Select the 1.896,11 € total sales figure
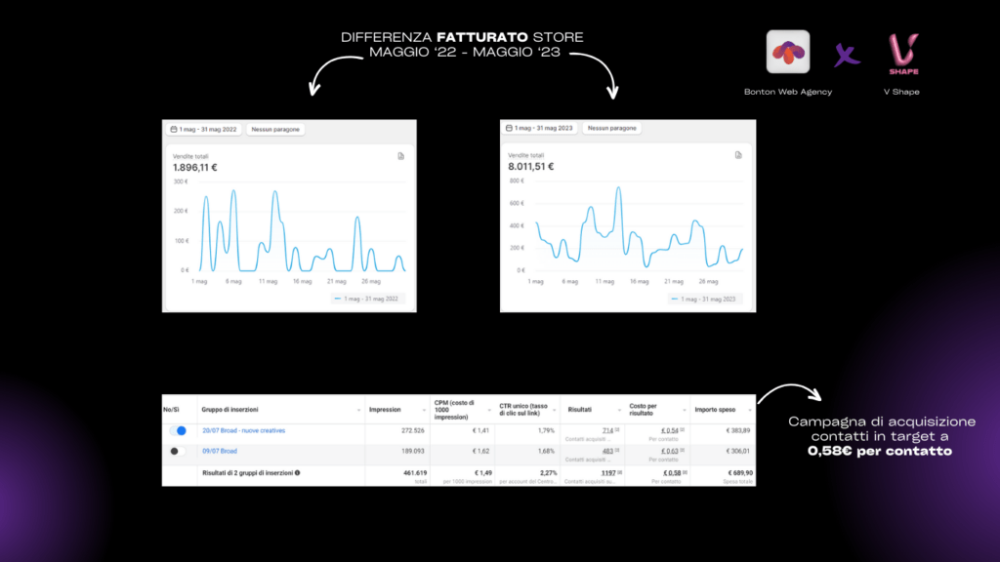 (195, 168)
